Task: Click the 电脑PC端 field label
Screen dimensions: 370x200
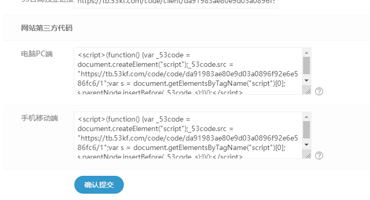Action: (x=37, y=54)
